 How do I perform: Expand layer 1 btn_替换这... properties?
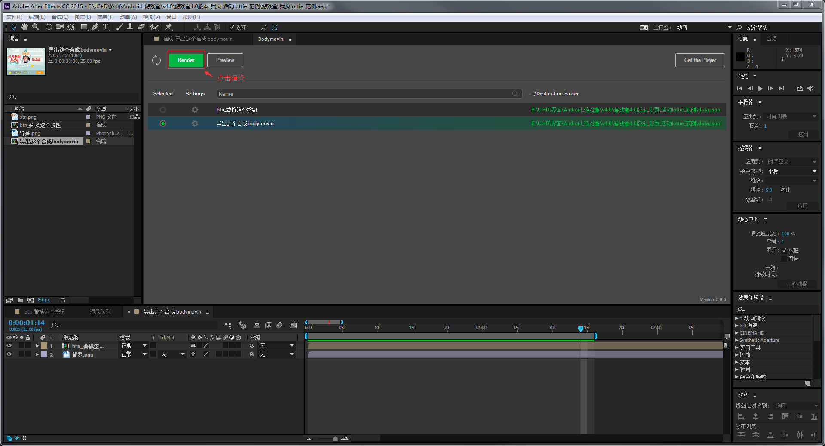point(37,346)
